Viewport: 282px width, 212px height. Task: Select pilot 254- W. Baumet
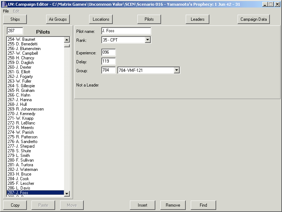[35, 39]
